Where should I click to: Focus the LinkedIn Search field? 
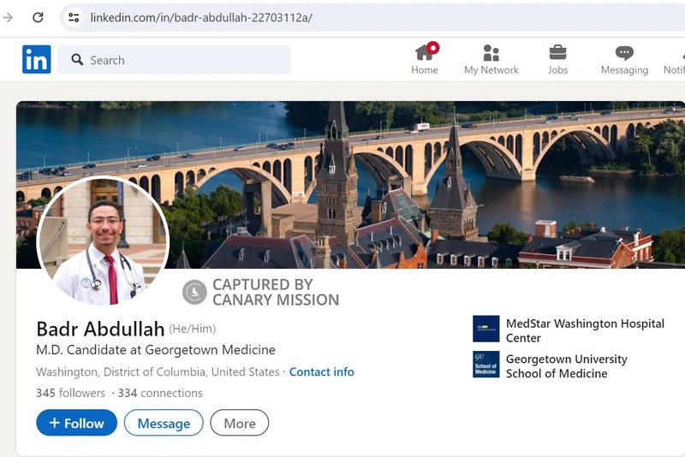(x=174, y=60)
